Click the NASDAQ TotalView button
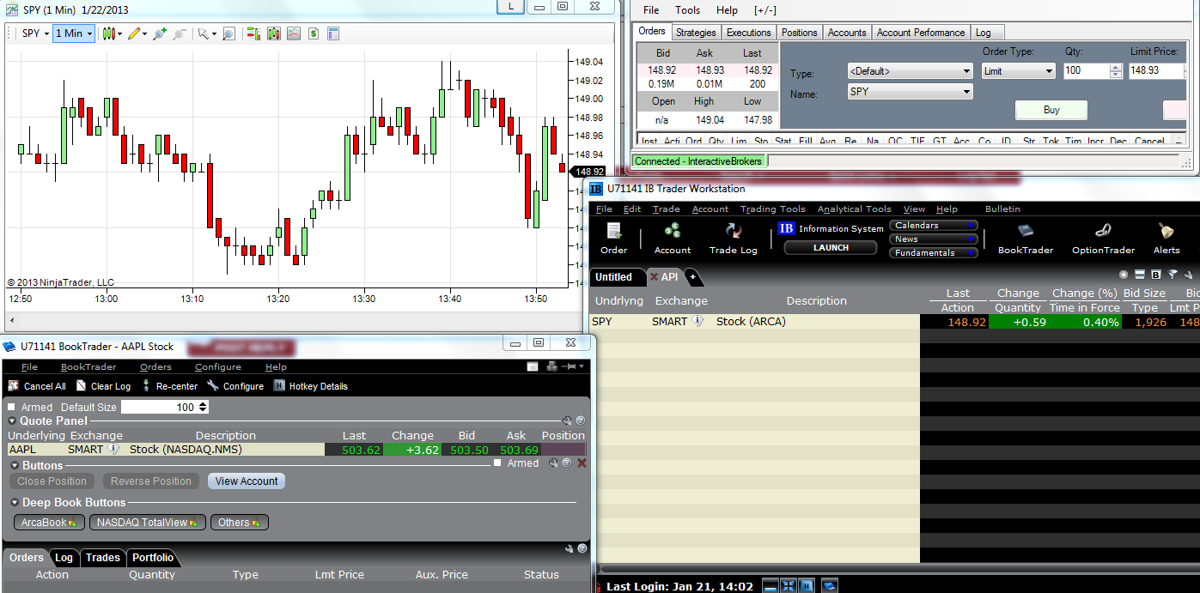 (148, 523)
